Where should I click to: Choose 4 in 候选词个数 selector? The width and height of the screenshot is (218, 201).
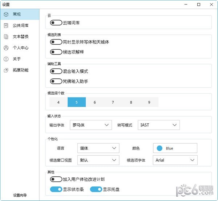click(58, 102)
